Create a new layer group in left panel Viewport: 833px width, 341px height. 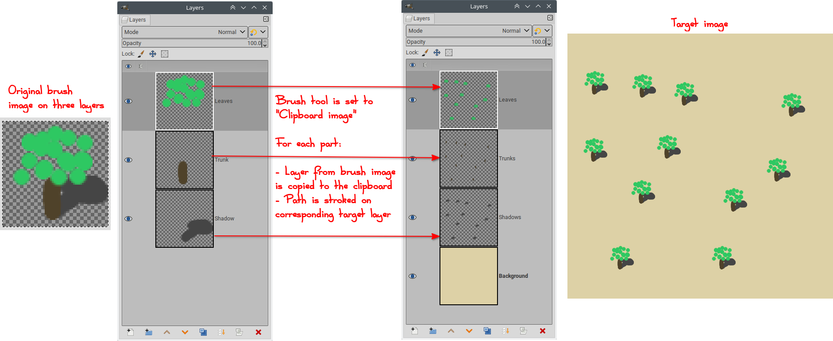click(x=149, y=332)
